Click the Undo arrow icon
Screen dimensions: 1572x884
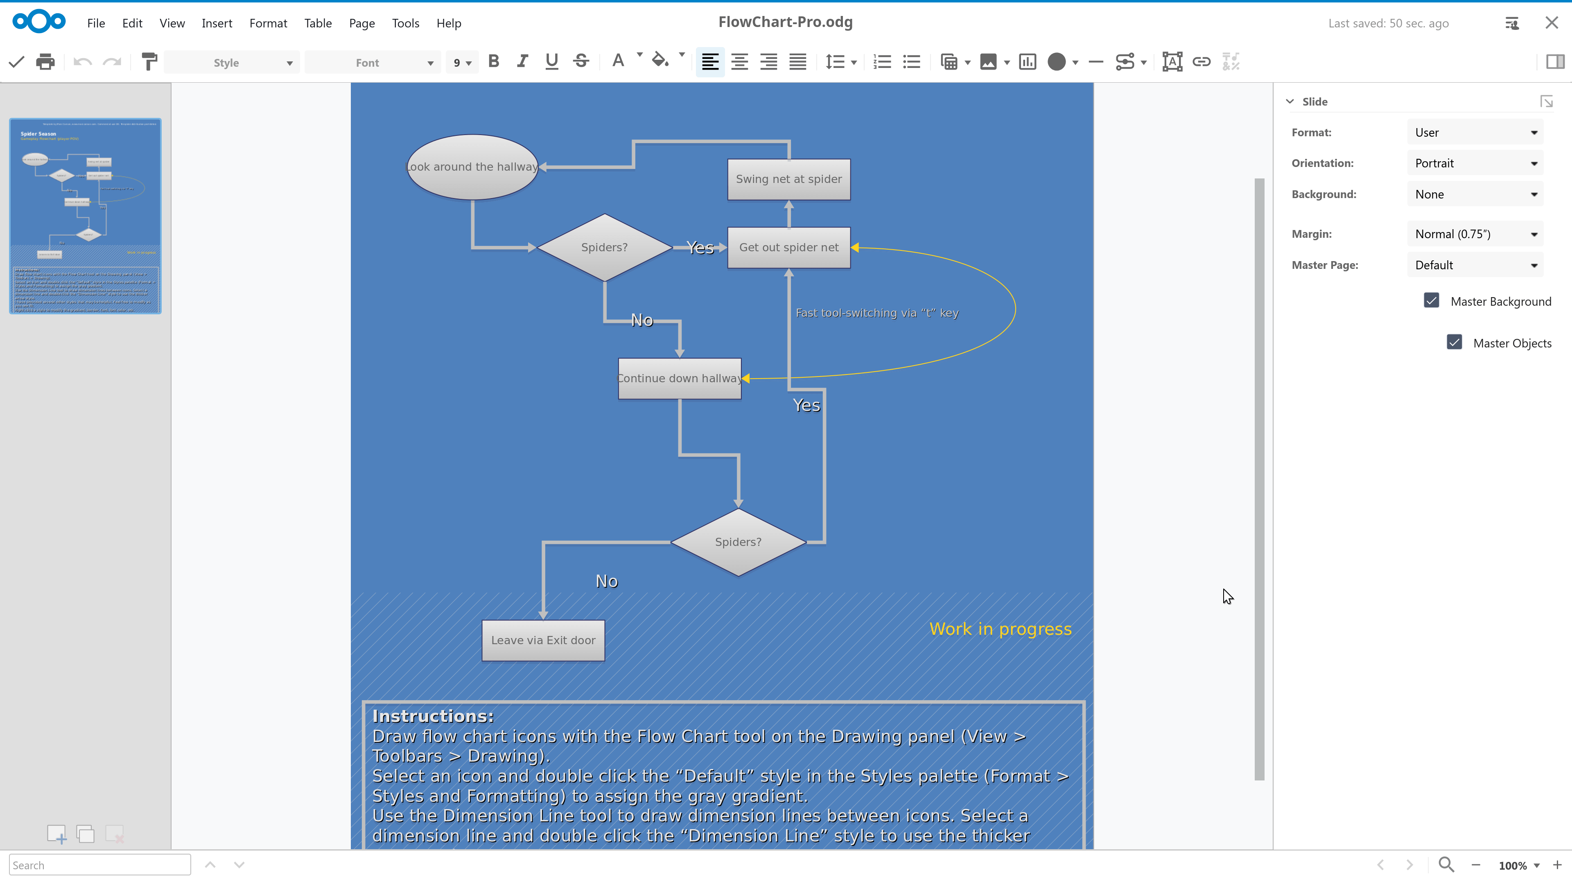pos(82,62)
